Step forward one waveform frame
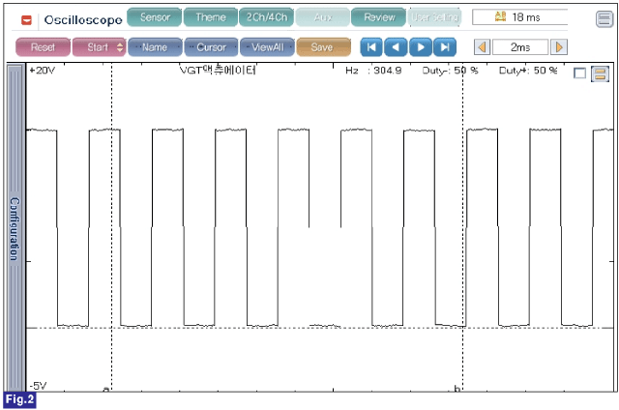This screenshot has width=619, height=410. (421, 47)
